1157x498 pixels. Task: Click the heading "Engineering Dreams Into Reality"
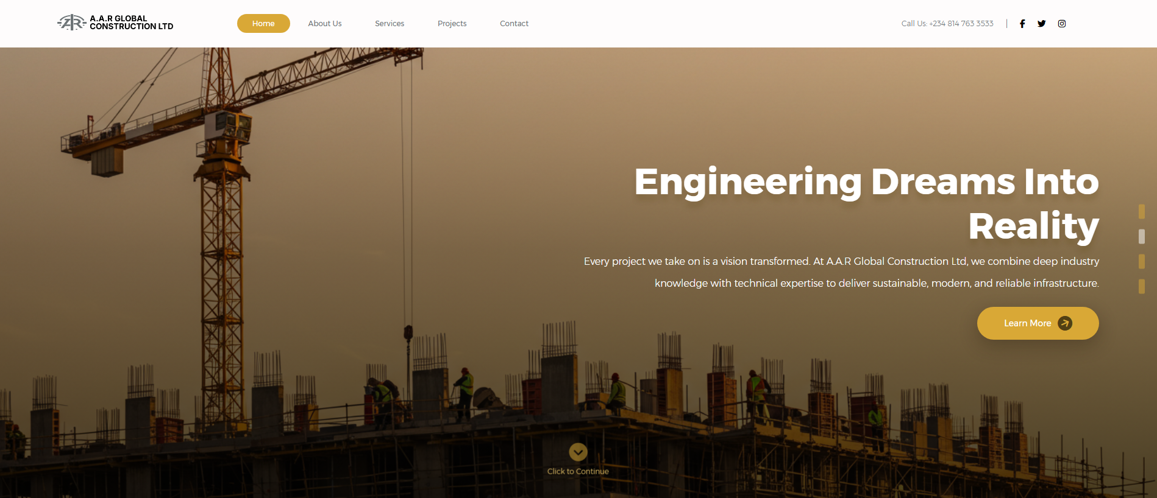[866, 203]
